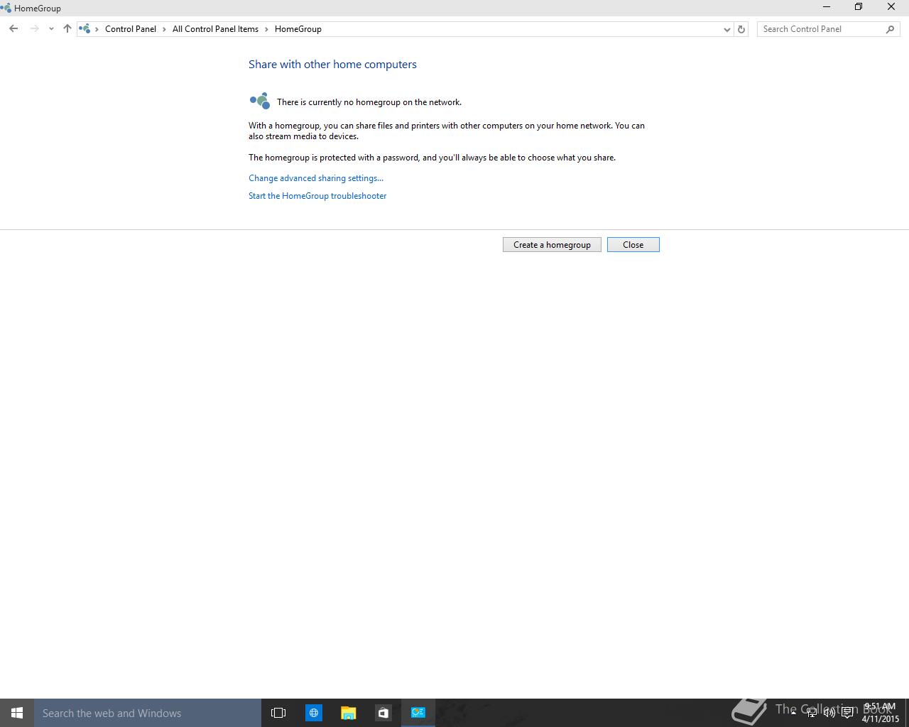Click the 'Share with other home computers' heading

[332, 65]
